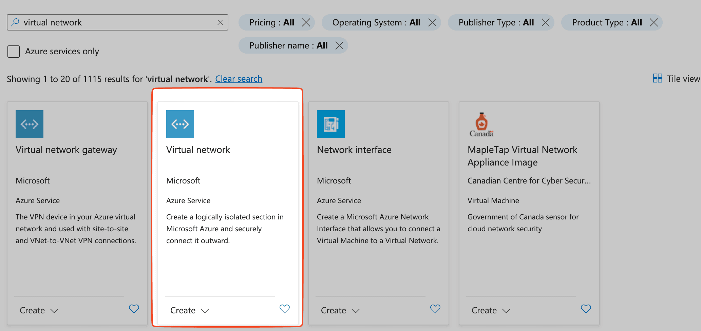Click the Virtual Machine product type text

493,200
